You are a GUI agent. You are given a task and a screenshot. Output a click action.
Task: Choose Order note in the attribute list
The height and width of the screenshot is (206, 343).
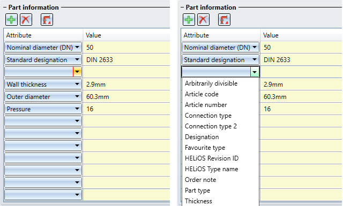tap(200, 180)
